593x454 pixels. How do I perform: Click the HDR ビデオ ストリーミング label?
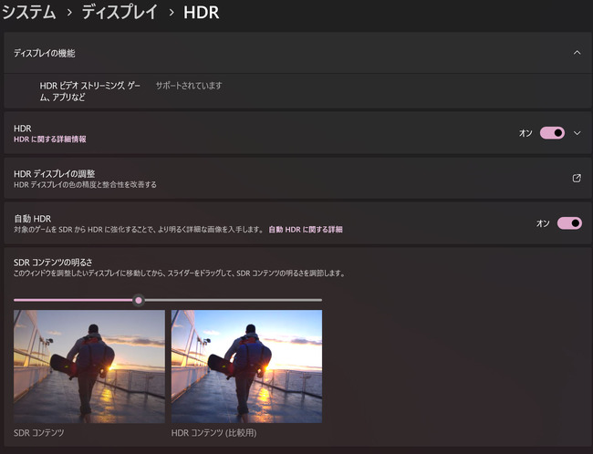[90, 91]
